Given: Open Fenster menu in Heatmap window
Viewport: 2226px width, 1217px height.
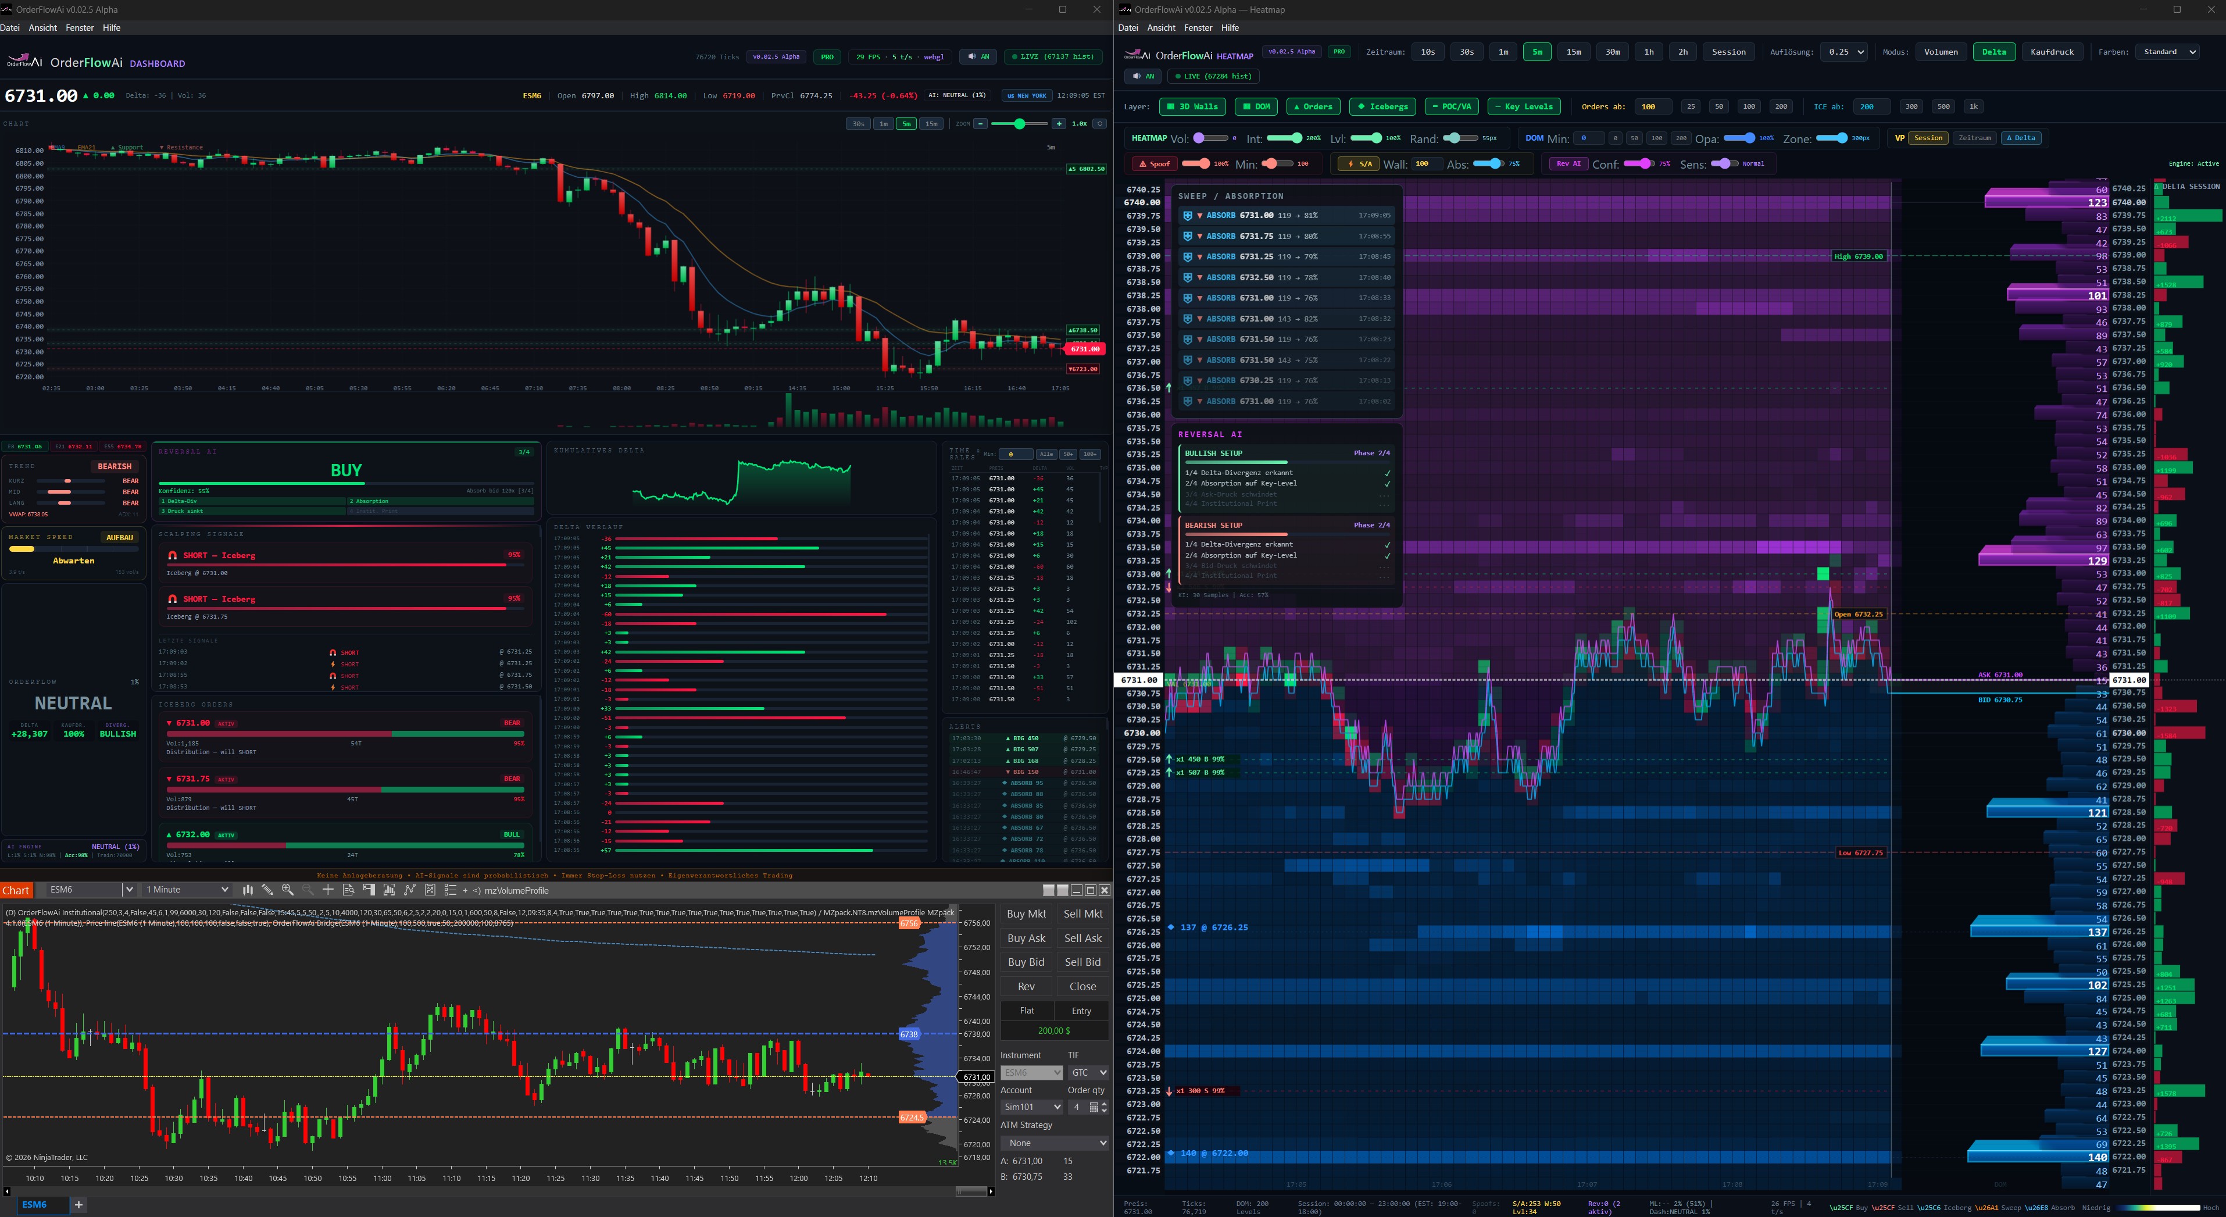Looking at the screenshot, I should (x=1198, y=28).
